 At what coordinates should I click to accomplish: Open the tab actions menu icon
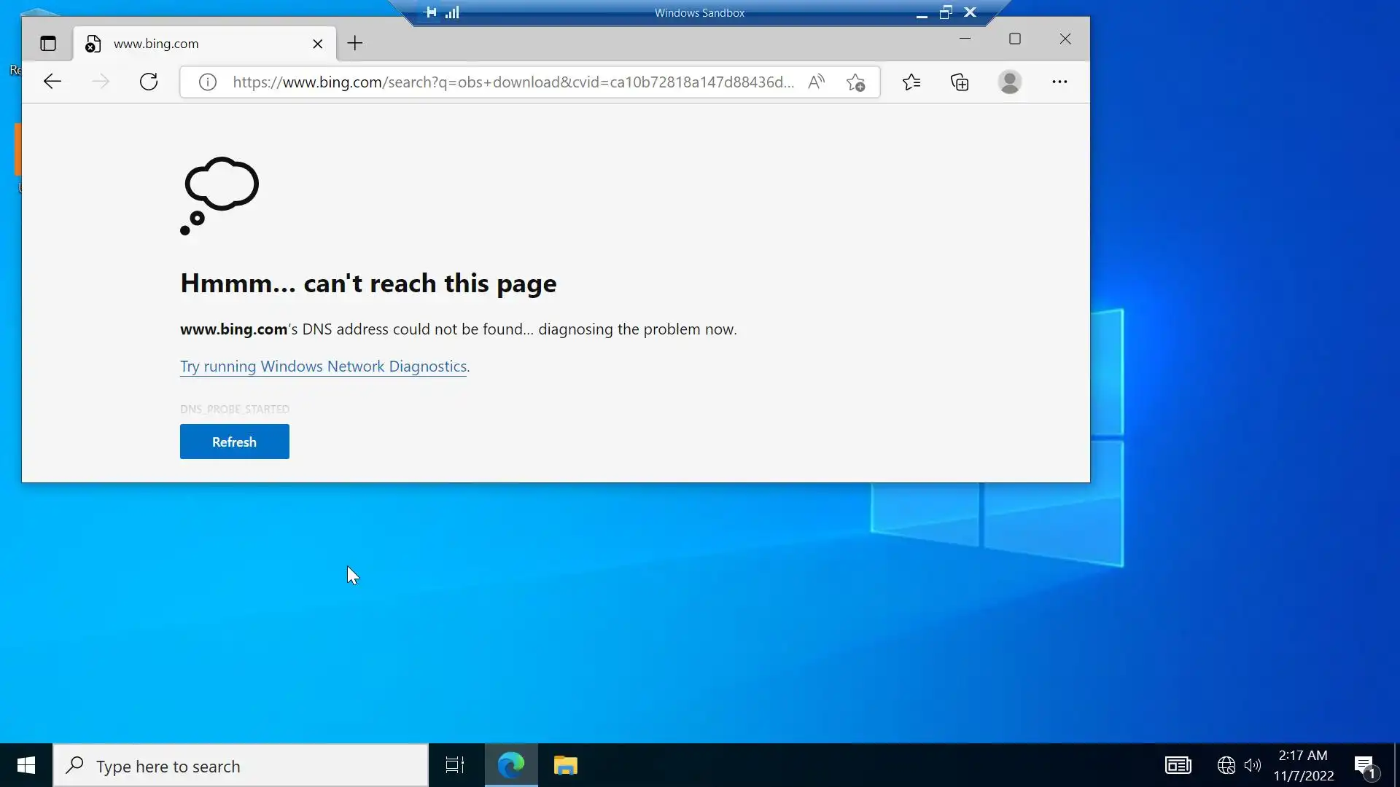pyautogui.click(x=48, y=44)
